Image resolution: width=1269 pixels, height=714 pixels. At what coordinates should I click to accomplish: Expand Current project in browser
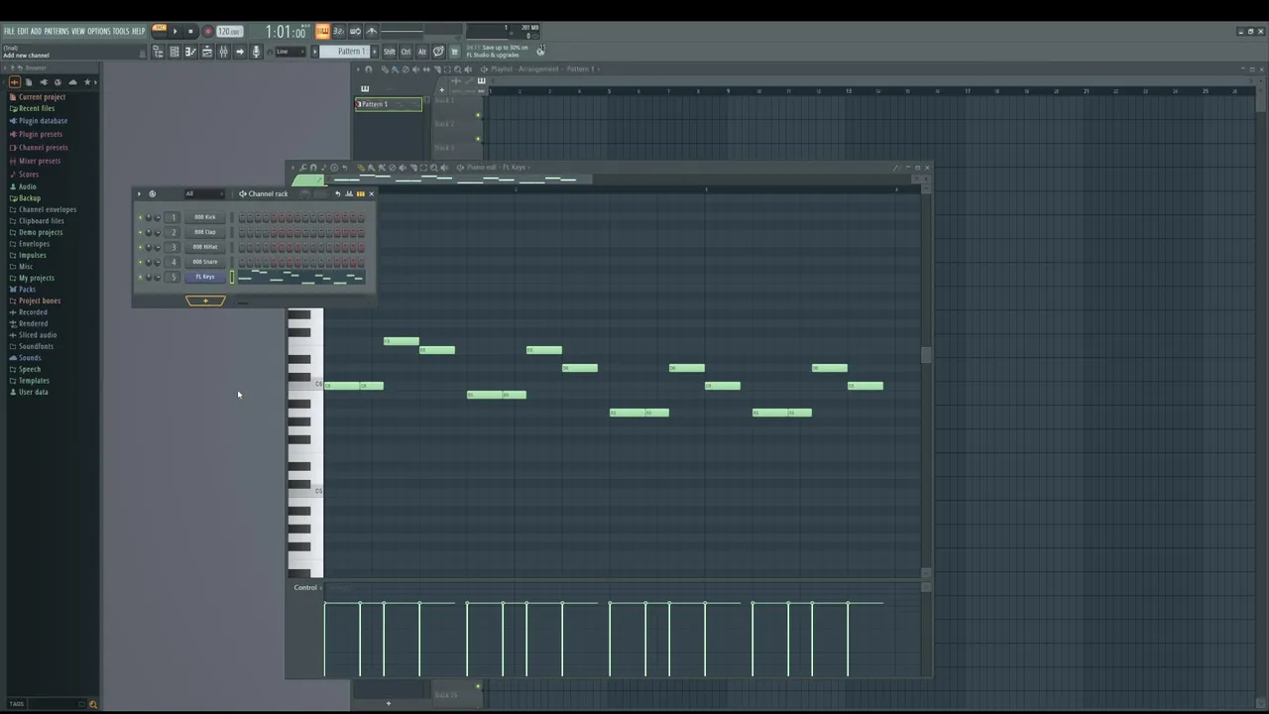point(42,97)
